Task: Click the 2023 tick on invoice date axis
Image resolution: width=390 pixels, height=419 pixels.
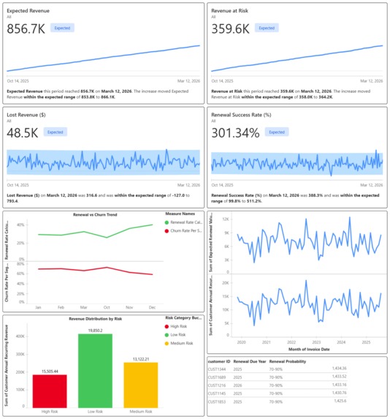Action: pyautogui.click(x=316, y=342)
